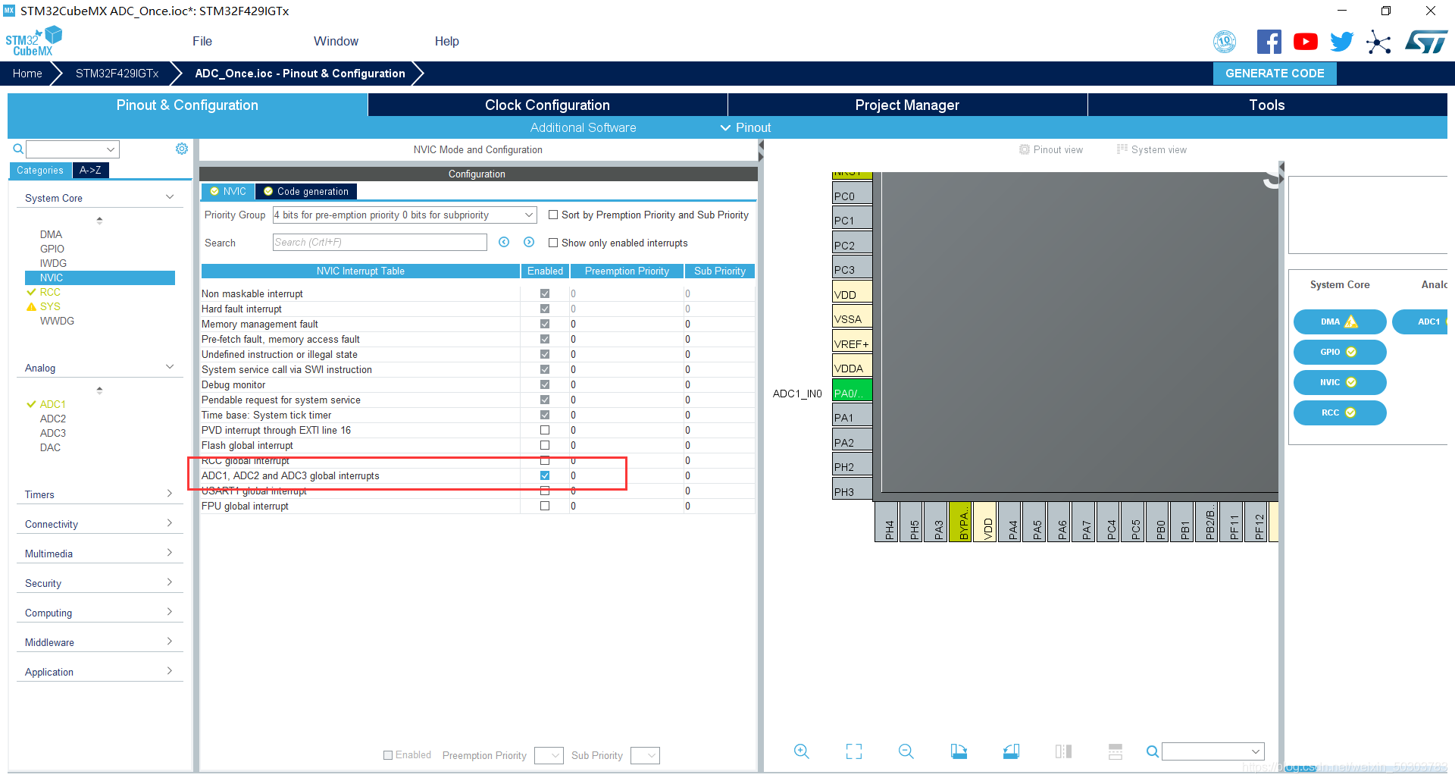Screen dimensions: 1455x781
Task: Click the ST community network icon
Action: [x=1378, y=42]
